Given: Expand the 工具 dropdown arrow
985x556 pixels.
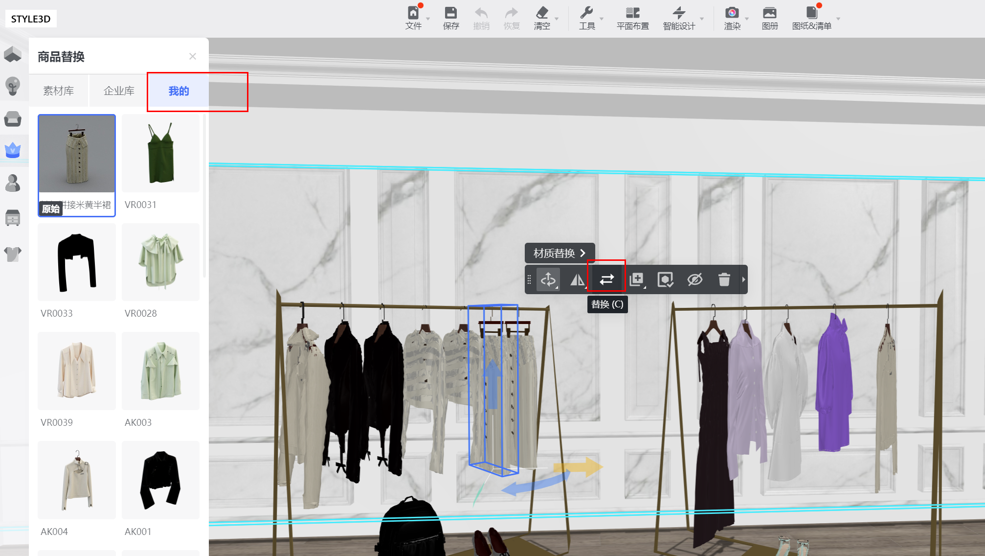Looking at the screenshot, I should (x=602, y=19).
